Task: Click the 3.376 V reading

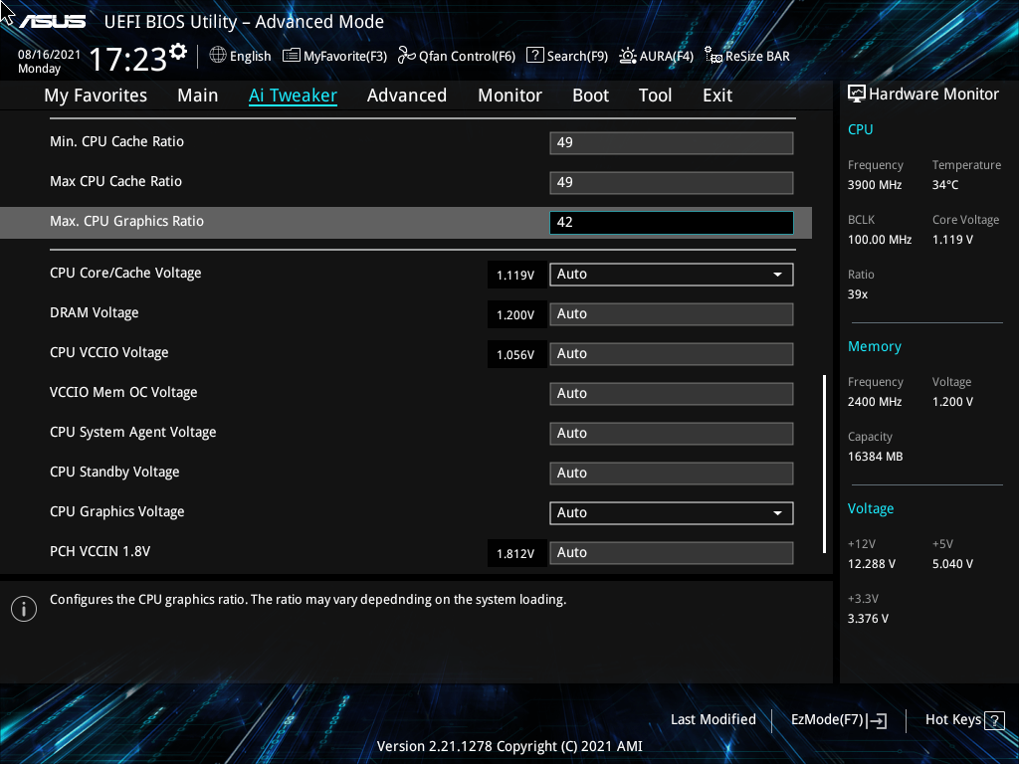Action: (x=868, y=619)
